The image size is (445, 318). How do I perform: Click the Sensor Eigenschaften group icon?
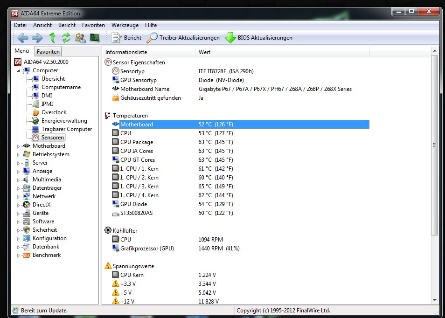click(108, 62)
